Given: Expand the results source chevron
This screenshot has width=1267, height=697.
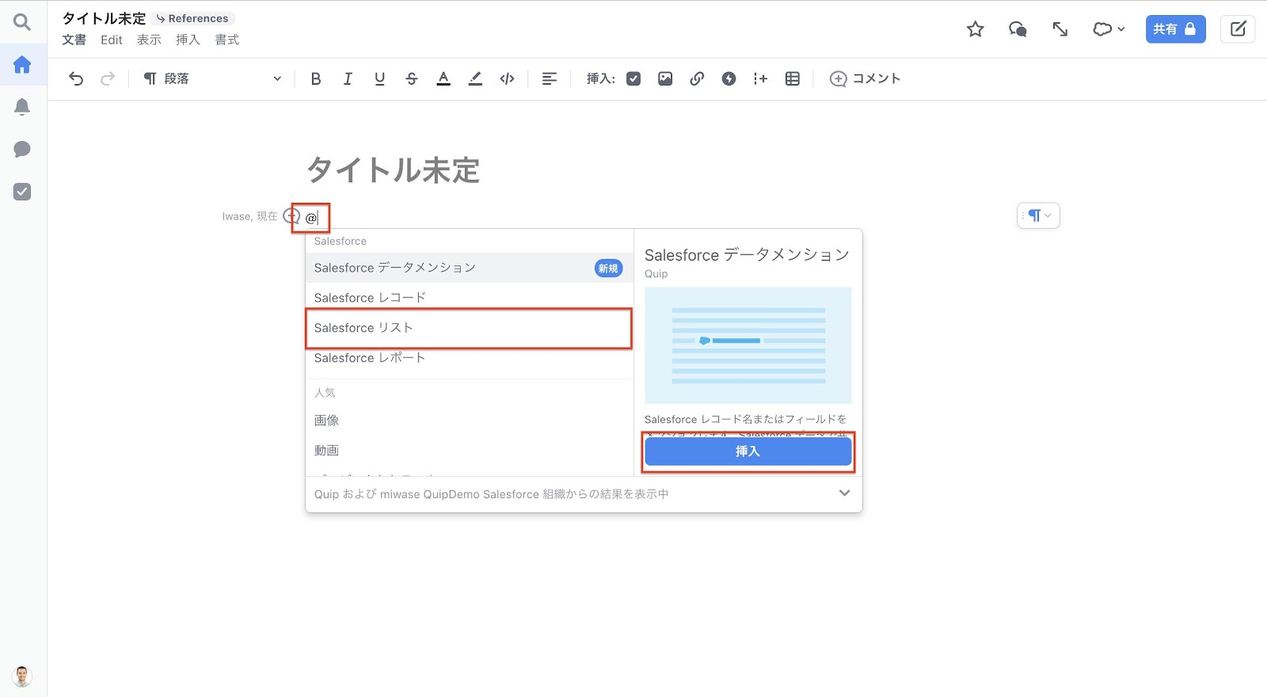Looking at the screenshot, I should pos(844,493).
